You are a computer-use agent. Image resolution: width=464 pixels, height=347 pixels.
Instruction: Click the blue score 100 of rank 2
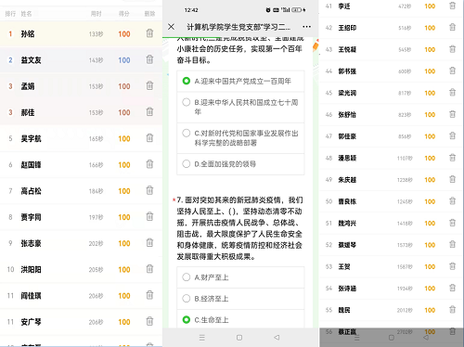coord(124,60)
